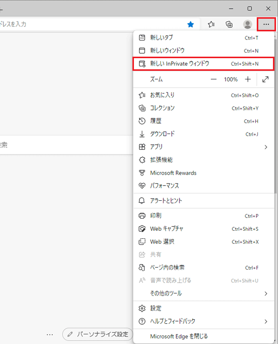Click the Ctrl+Shift+N shortcut text
The image size is (278, 344).
[245, 64]
